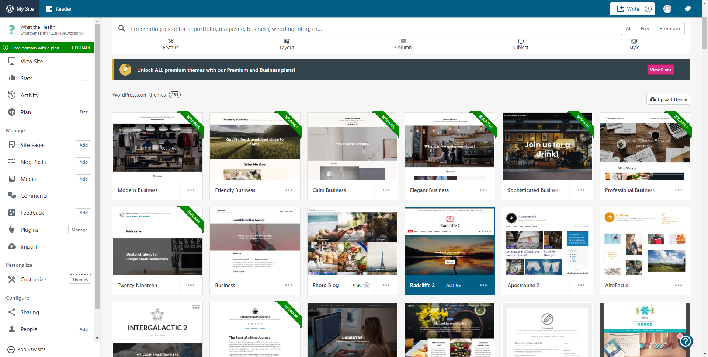Click the Media icon in sidebar
Viewport: 708px width, 357px height.
[12, 179]
